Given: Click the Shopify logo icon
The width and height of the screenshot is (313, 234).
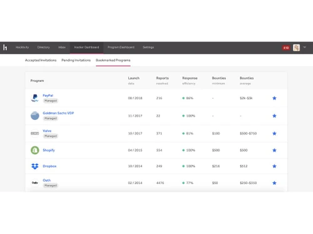Looking at the screenshot, I should tap(35, 150).
